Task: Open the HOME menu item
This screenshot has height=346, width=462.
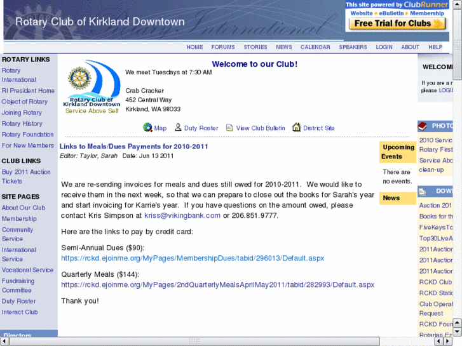Action: (x=194, y=47)
